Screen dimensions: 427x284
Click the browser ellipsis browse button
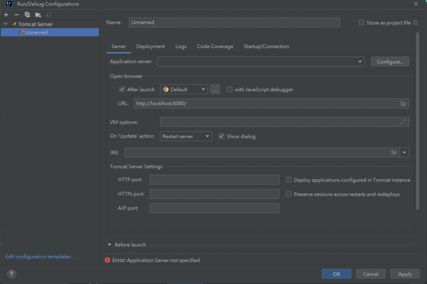click(215, 89)
